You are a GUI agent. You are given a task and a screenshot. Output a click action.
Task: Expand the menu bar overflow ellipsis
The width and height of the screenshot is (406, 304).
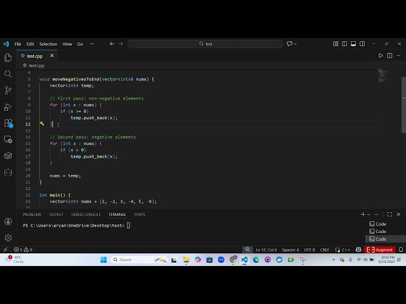(x=92, y=44)
